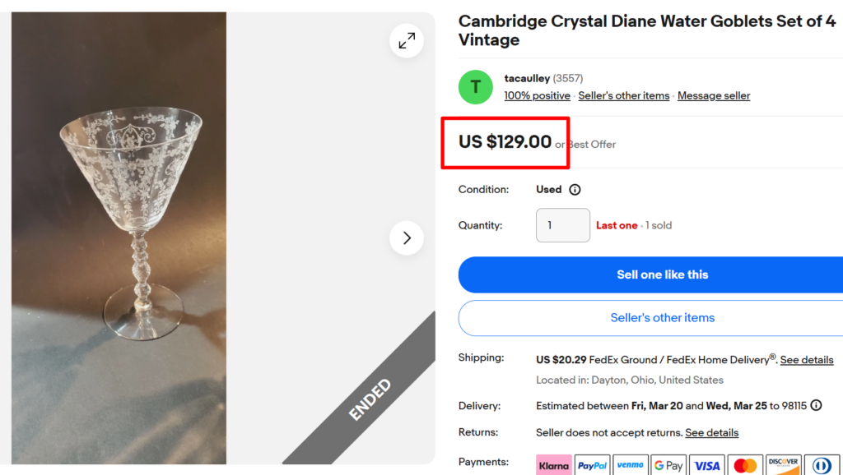Viewport: 843px width, 475px height.
Task: Click the Visa card icon
Action: [706, 464]
